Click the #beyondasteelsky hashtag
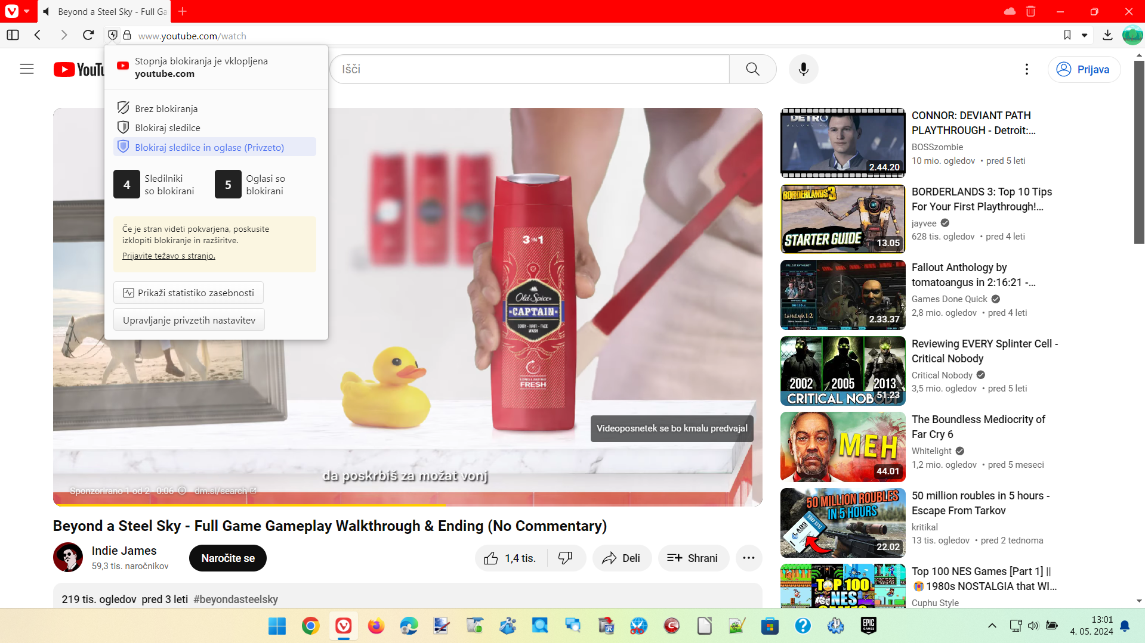Screen dimensions: 1145x643 tap(235, 599)
